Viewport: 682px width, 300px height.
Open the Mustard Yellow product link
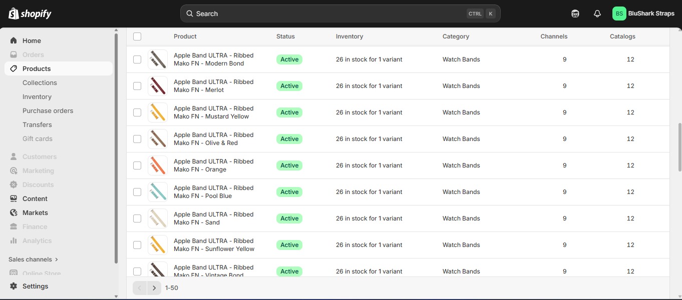[213, 112]
